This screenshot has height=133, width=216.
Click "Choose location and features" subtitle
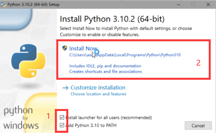point(98,94)
